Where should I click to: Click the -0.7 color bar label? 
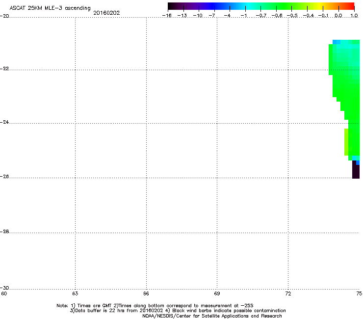tap(261, 16)
